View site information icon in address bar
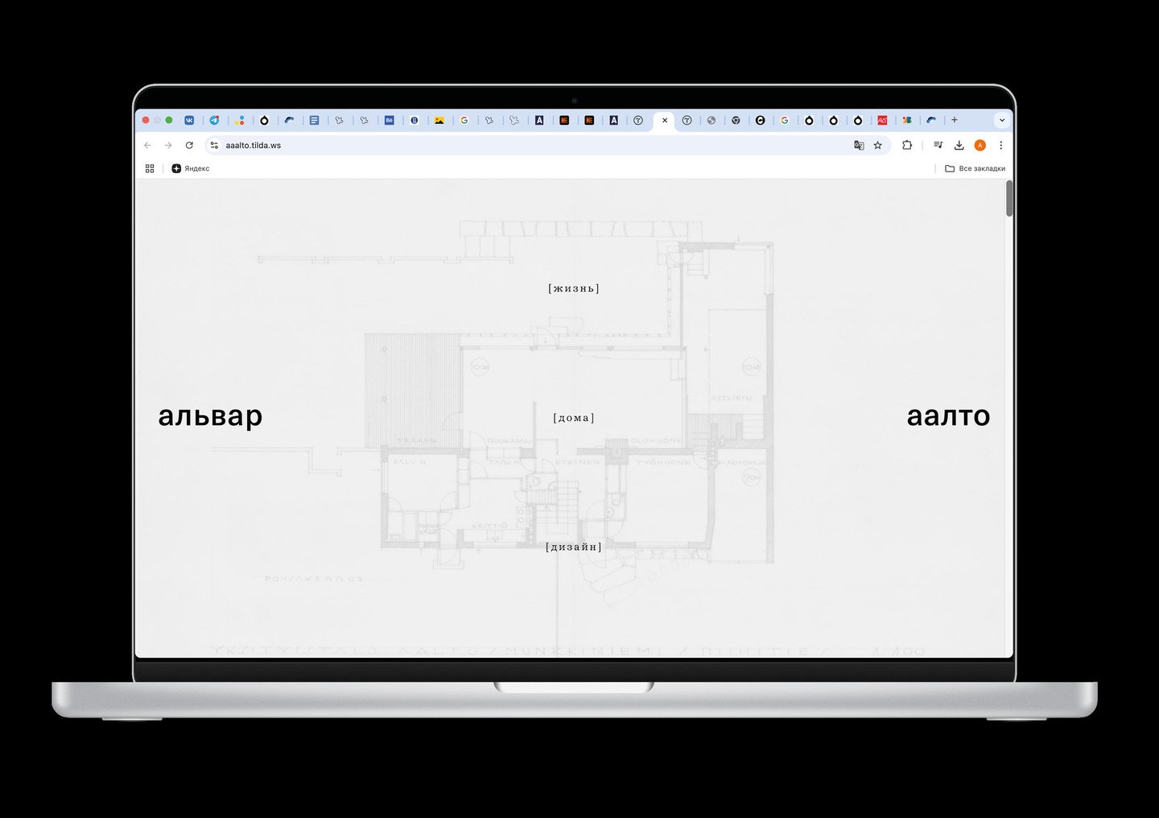Screen dimensions: 1159x818 [x=214, y=145]
